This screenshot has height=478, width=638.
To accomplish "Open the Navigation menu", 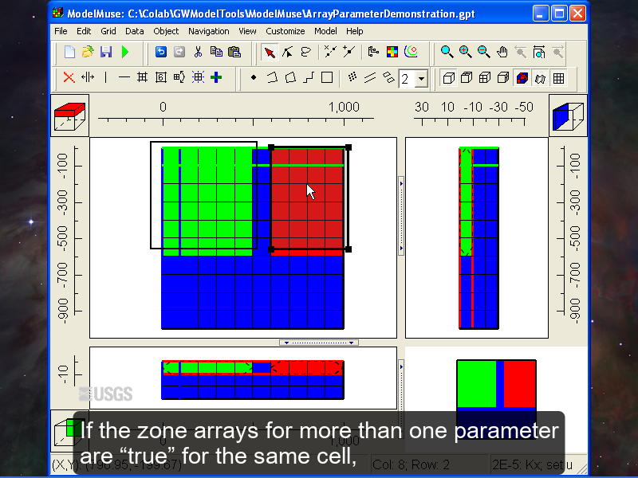I will (x=209, y=31).
